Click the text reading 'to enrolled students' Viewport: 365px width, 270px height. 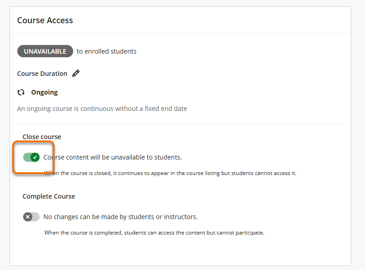pyautogui.click(x=106, y=51)
